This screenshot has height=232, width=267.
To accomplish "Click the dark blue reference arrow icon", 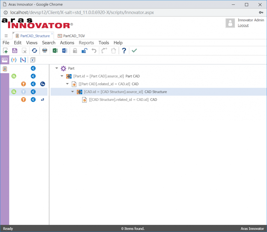I will (43, 84).
